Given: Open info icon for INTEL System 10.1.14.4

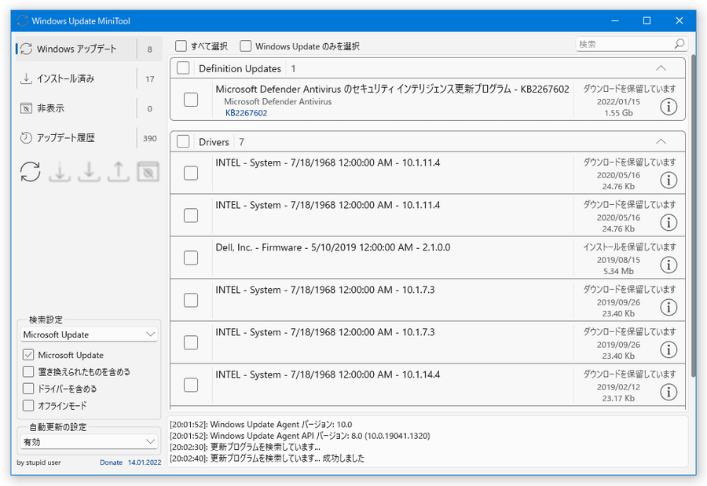Looking at the screenshot, I should tap(669, 392).
